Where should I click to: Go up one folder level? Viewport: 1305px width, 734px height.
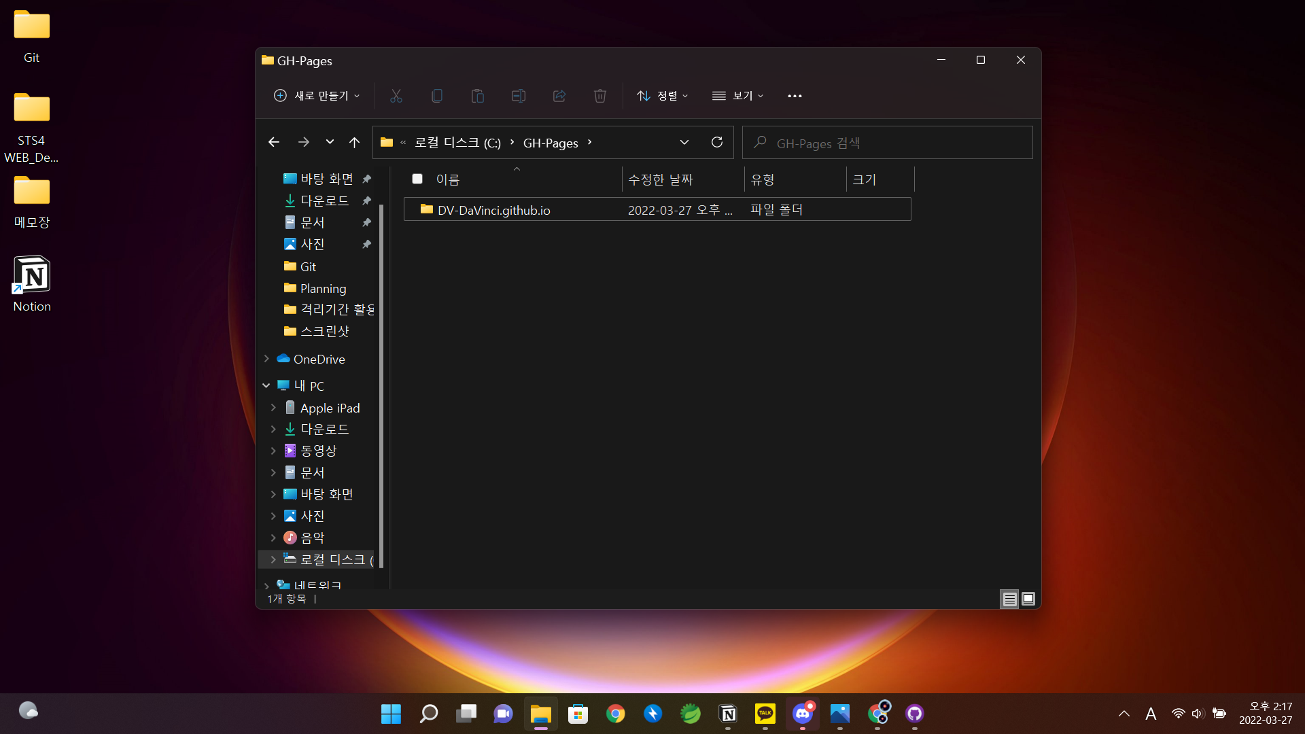point(354,142)
